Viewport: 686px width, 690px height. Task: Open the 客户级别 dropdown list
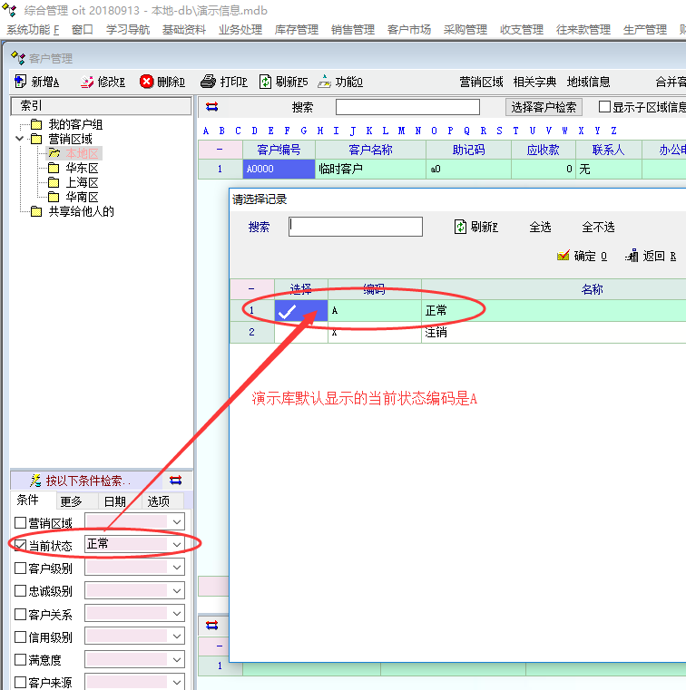coord(177,568)
